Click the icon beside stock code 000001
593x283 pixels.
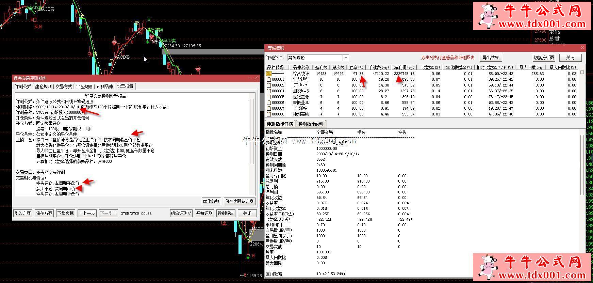pyautogui.click(x=269, y=79)
